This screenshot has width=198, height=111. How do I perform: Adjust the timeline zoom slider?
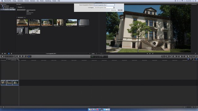189,107
